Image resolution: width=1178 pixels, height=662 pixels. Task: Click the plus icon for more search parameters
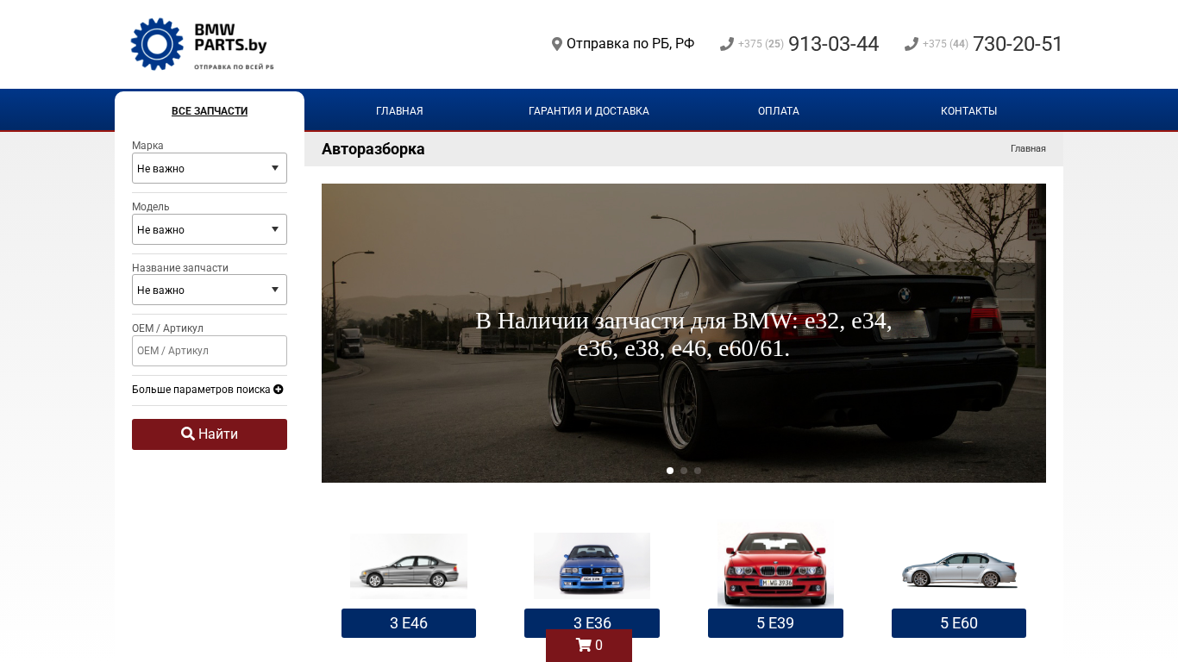pos(279,390)
